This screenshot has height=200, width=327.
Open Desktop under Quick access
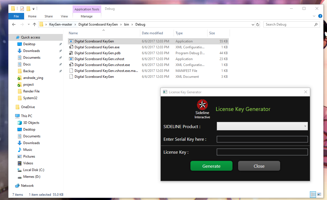(29, 44)
